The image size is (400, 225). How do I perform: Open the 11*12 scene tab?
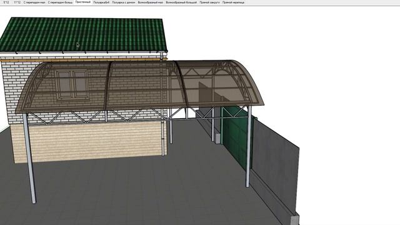click(x=17, y=2)
